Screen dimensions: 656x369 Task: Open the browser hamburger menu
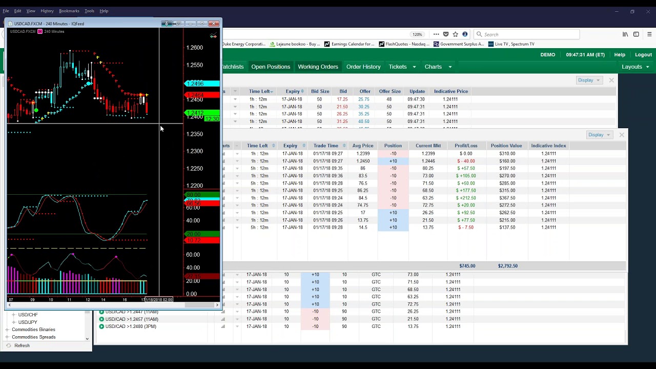point(649,34)
